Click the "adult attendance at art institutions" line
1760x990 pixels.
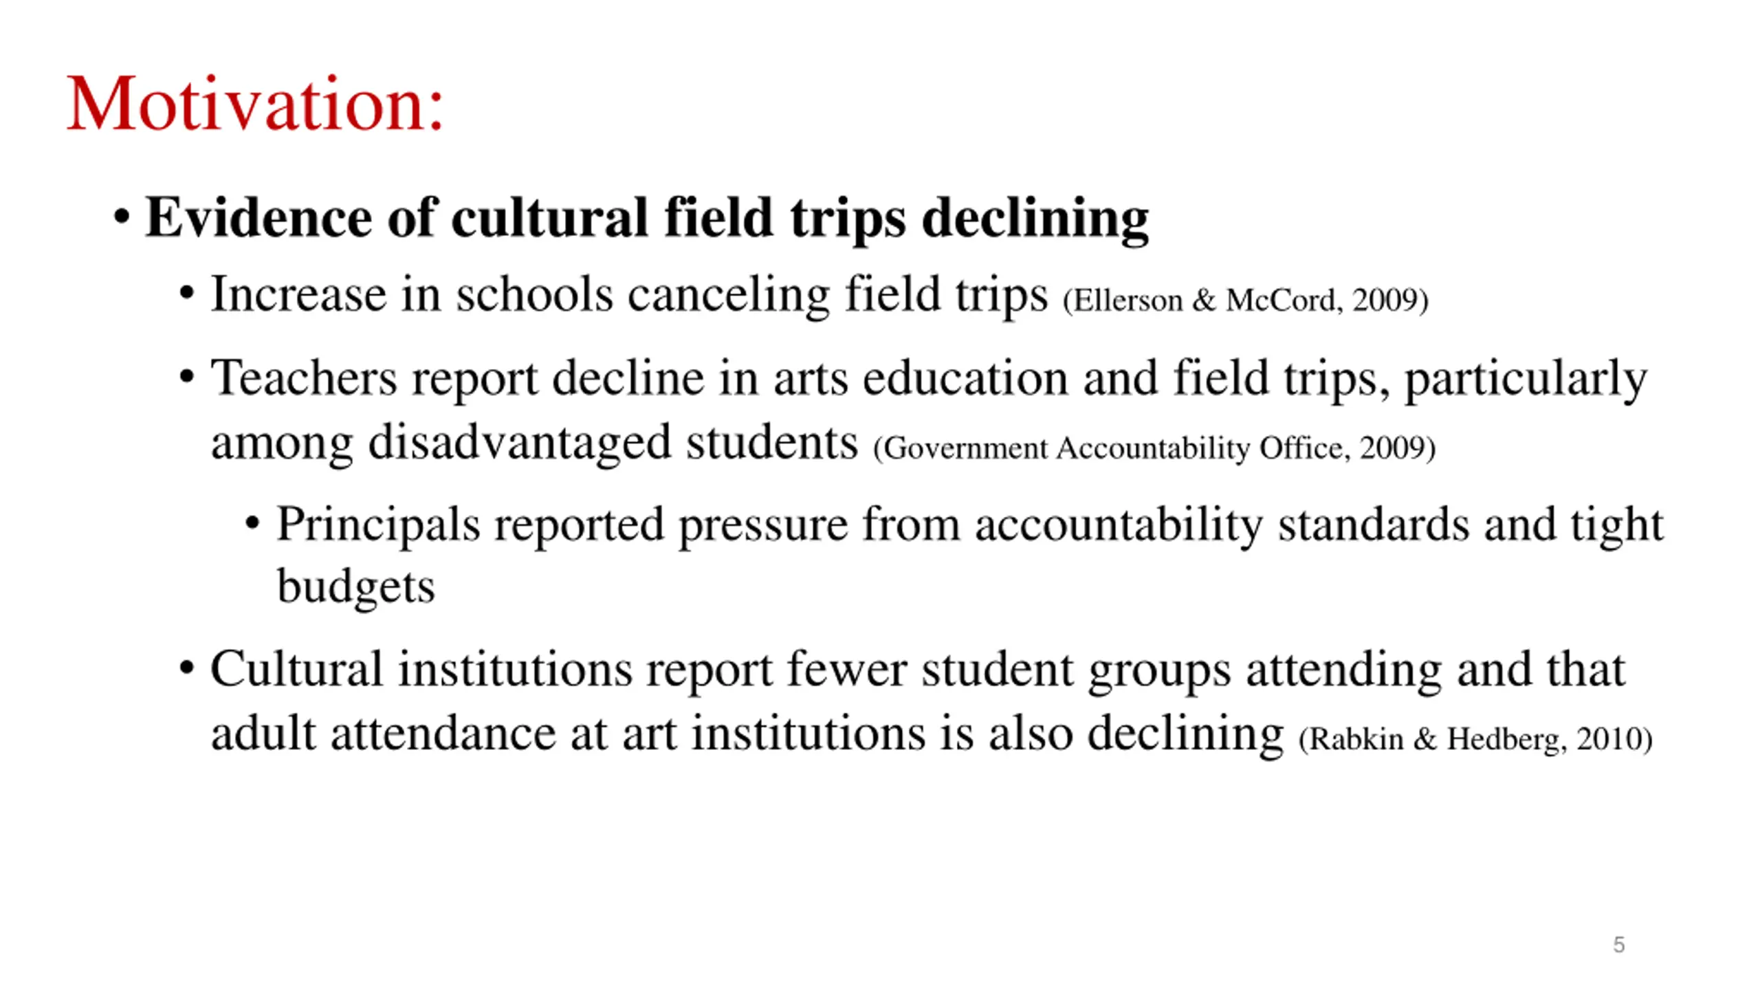click(x=747, y=734)
